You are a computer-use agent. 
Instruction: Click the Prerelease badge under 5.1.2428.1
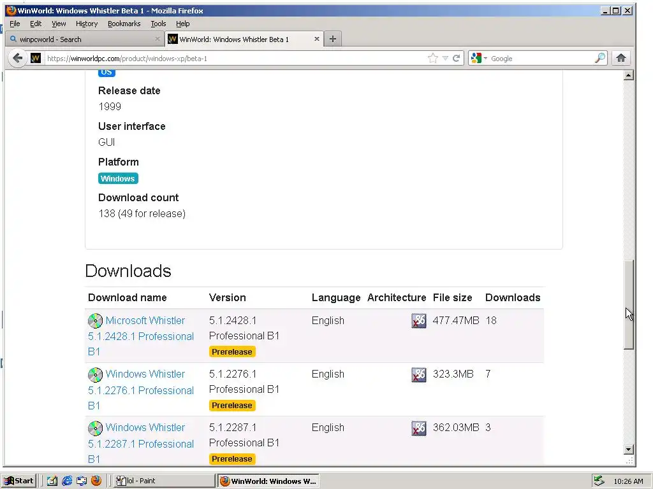point(232,351)
